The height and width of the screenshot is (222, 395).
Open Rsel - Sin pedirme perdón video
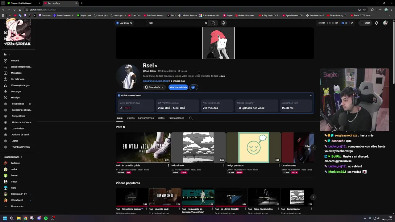click(x=132, y=197)
